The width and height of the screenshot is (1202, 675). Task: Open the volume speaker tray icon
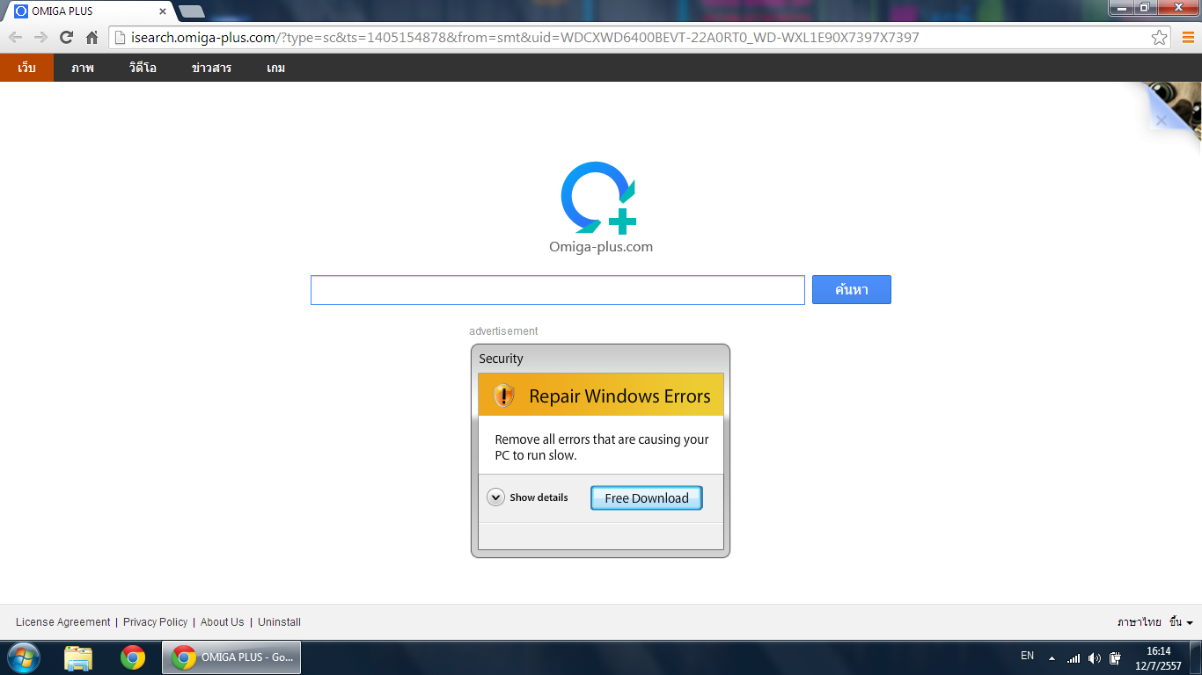(1095, 658)
